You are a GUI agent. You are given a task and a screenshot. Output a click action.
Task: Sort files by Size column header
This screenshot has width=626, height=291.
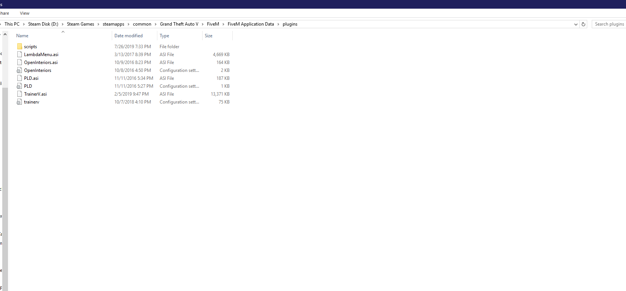coord(209,36)
